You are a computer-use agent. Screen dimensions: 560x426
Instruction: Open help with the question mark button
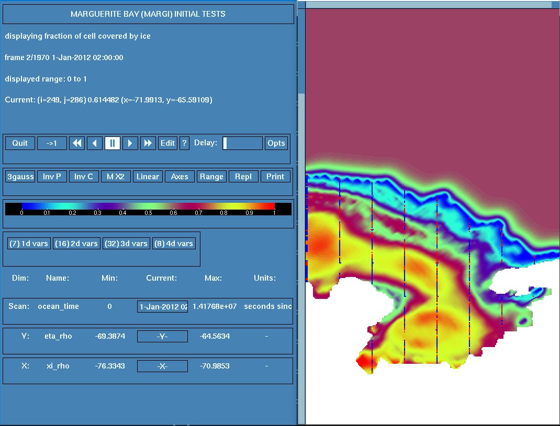pyautogui.click(x=184, y=143)
